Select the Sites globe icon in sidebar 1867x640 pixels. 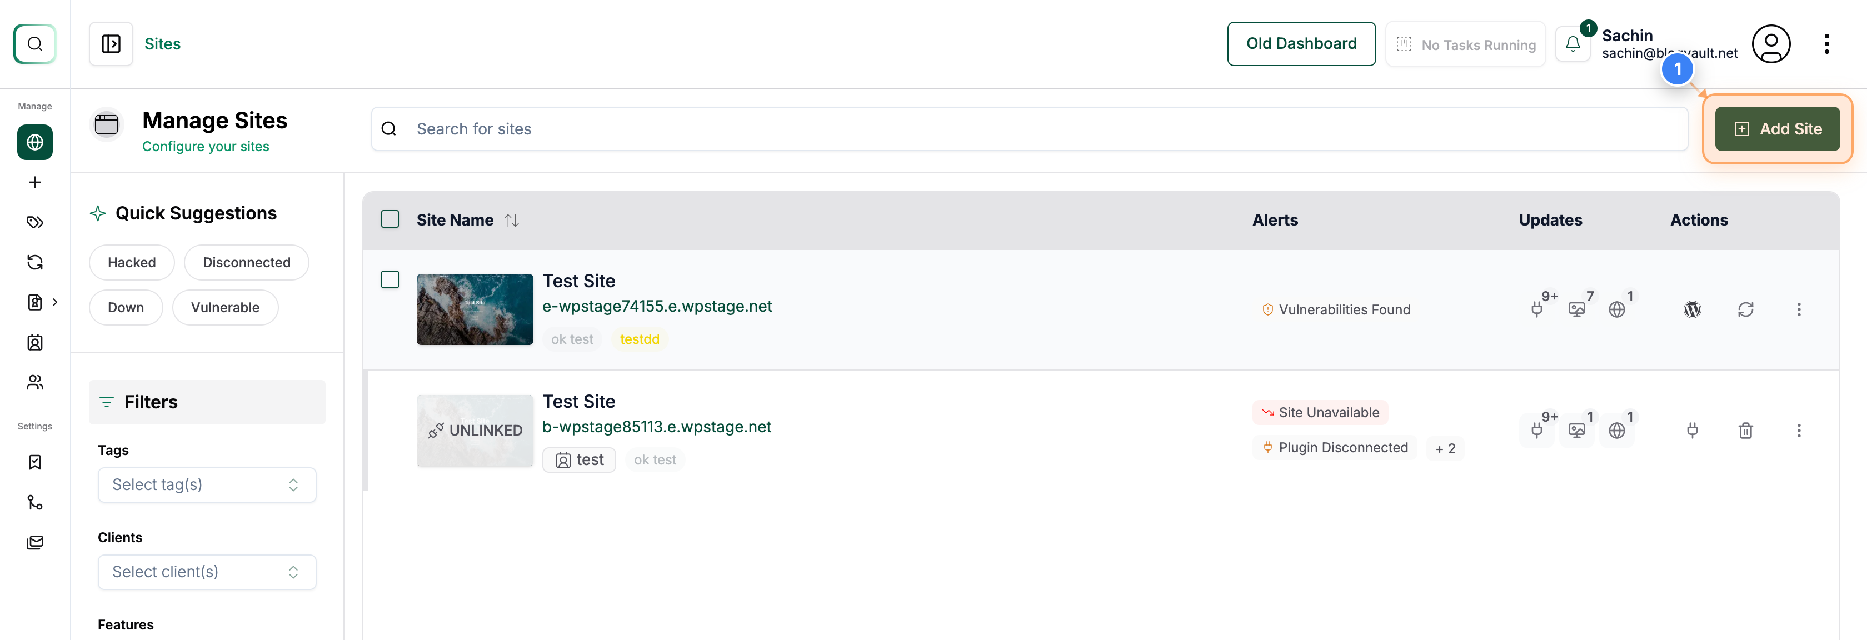[35, 142]
